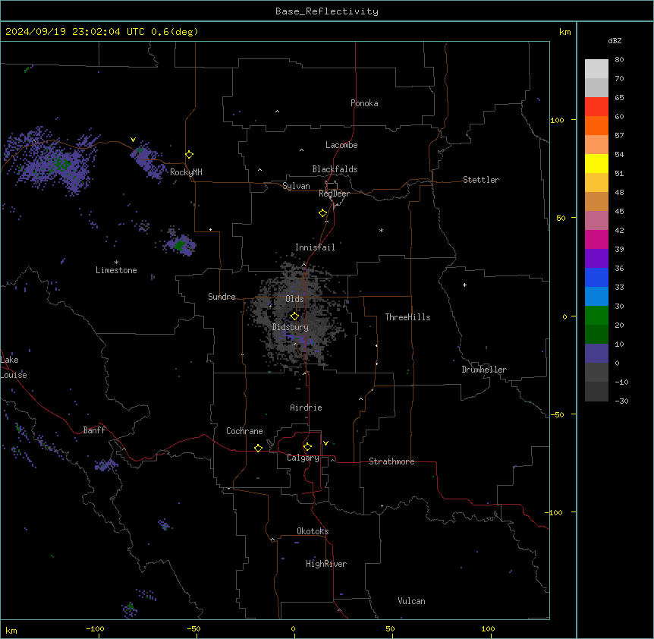
Task: Click the -50 tick on the vertical axis
Action: [x=557, y=414]
